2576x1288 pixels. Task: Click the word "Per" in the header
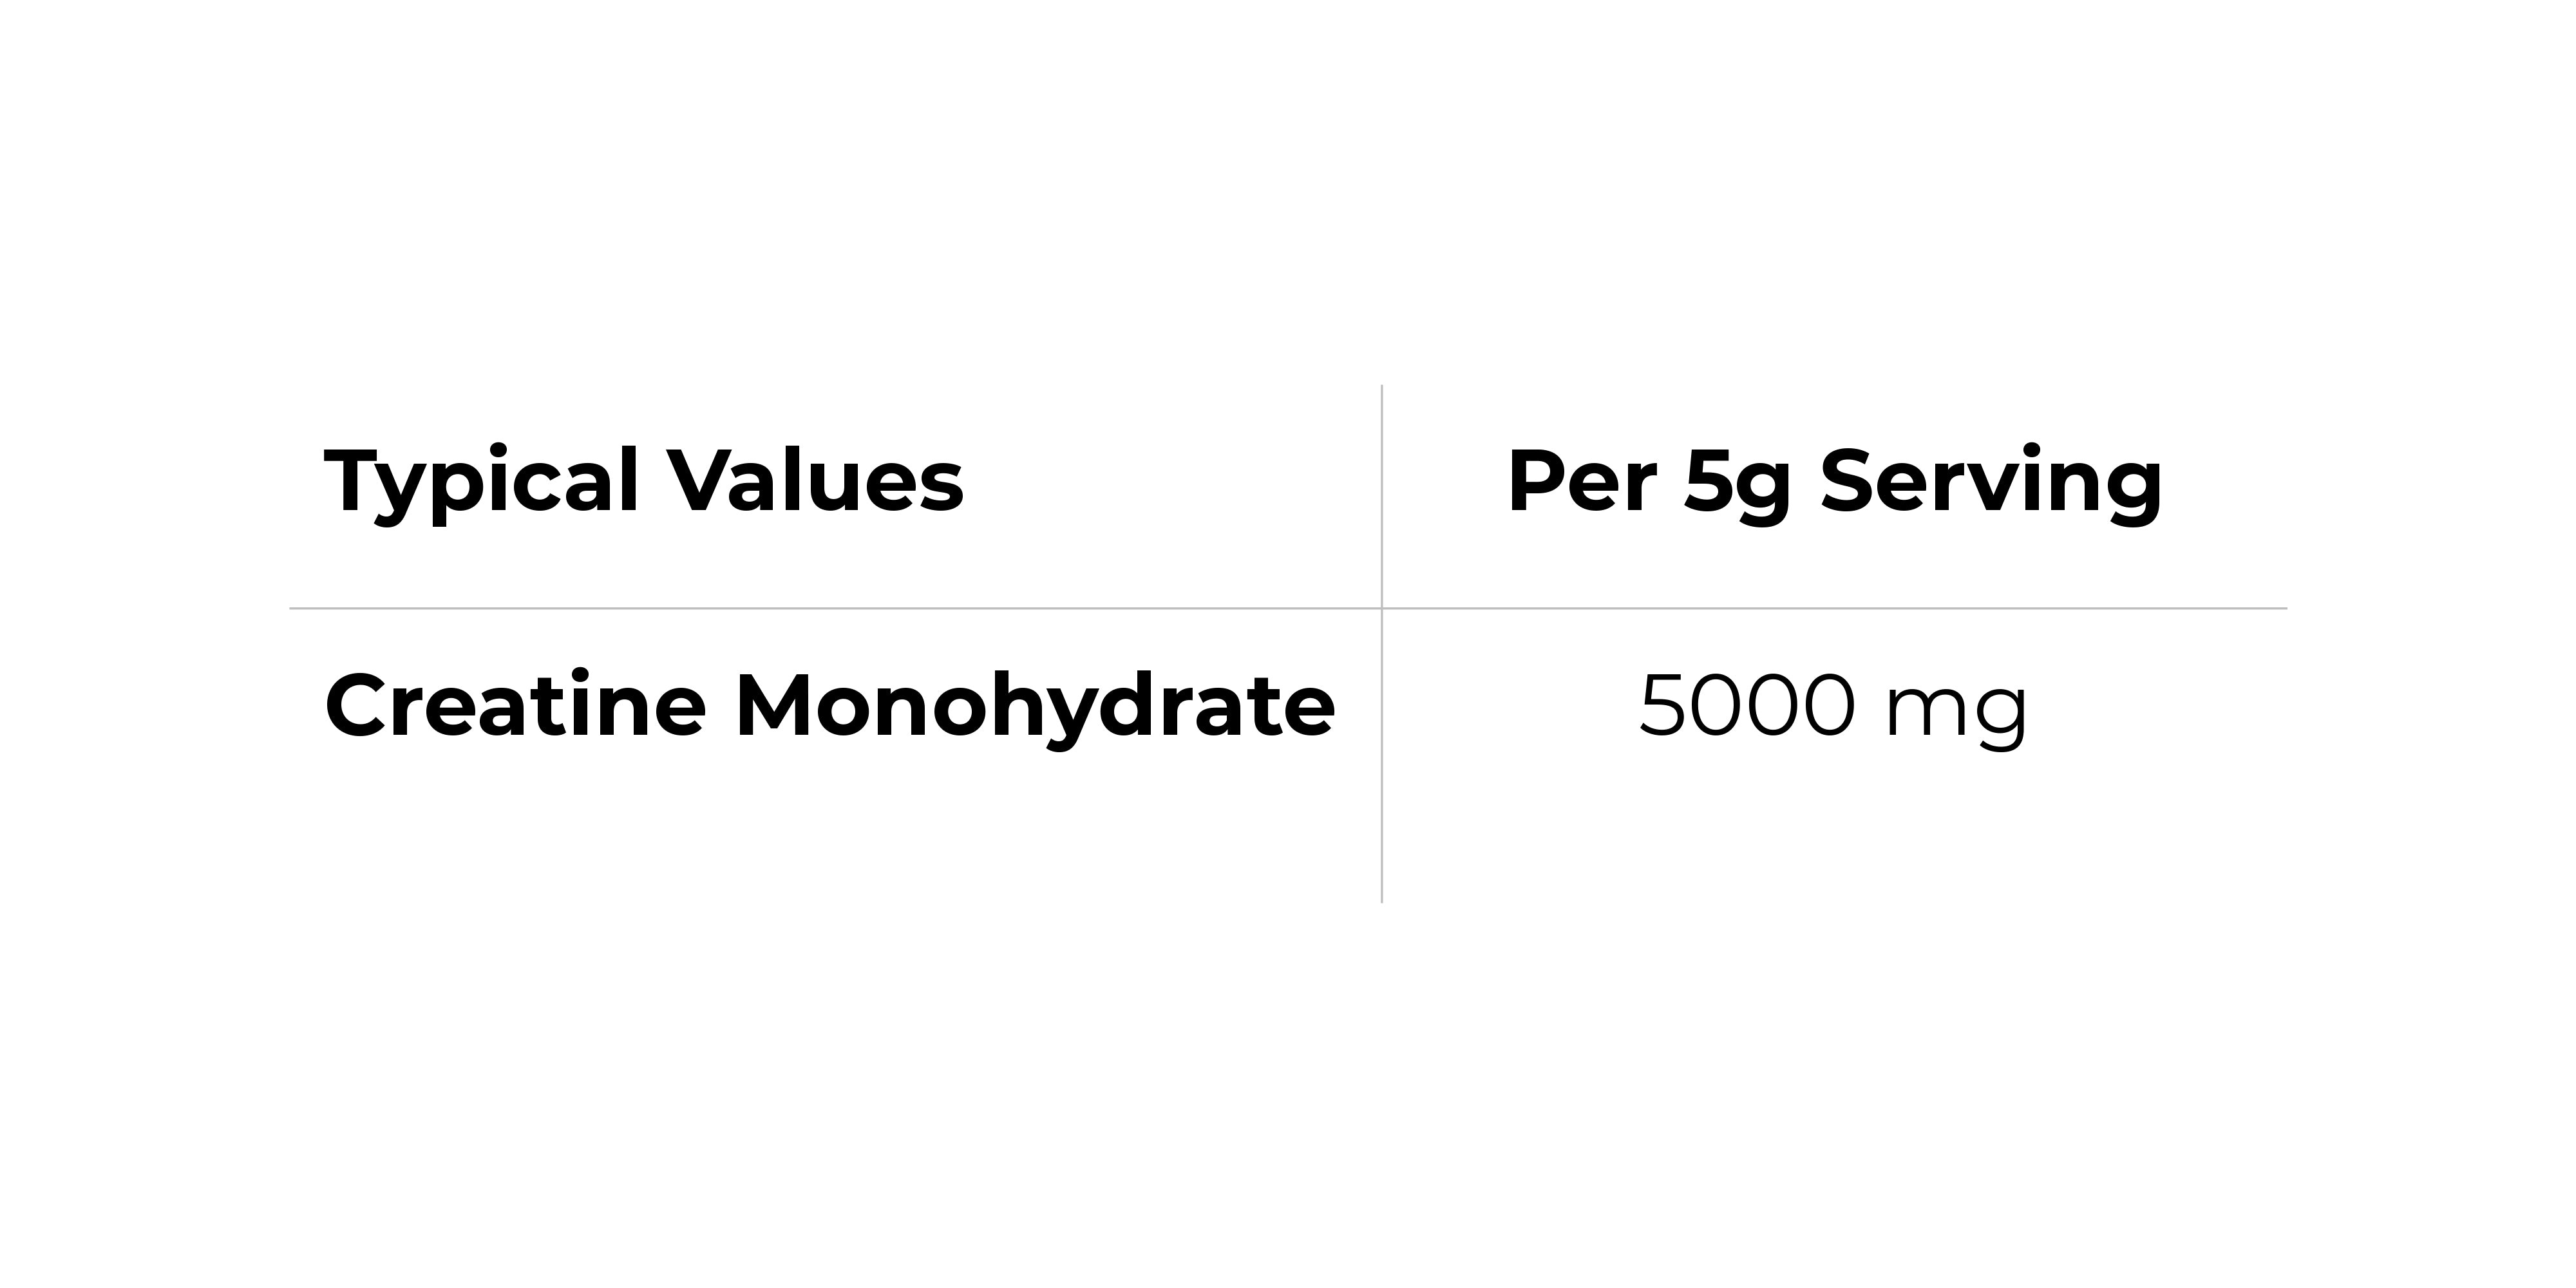point(1582,482)
